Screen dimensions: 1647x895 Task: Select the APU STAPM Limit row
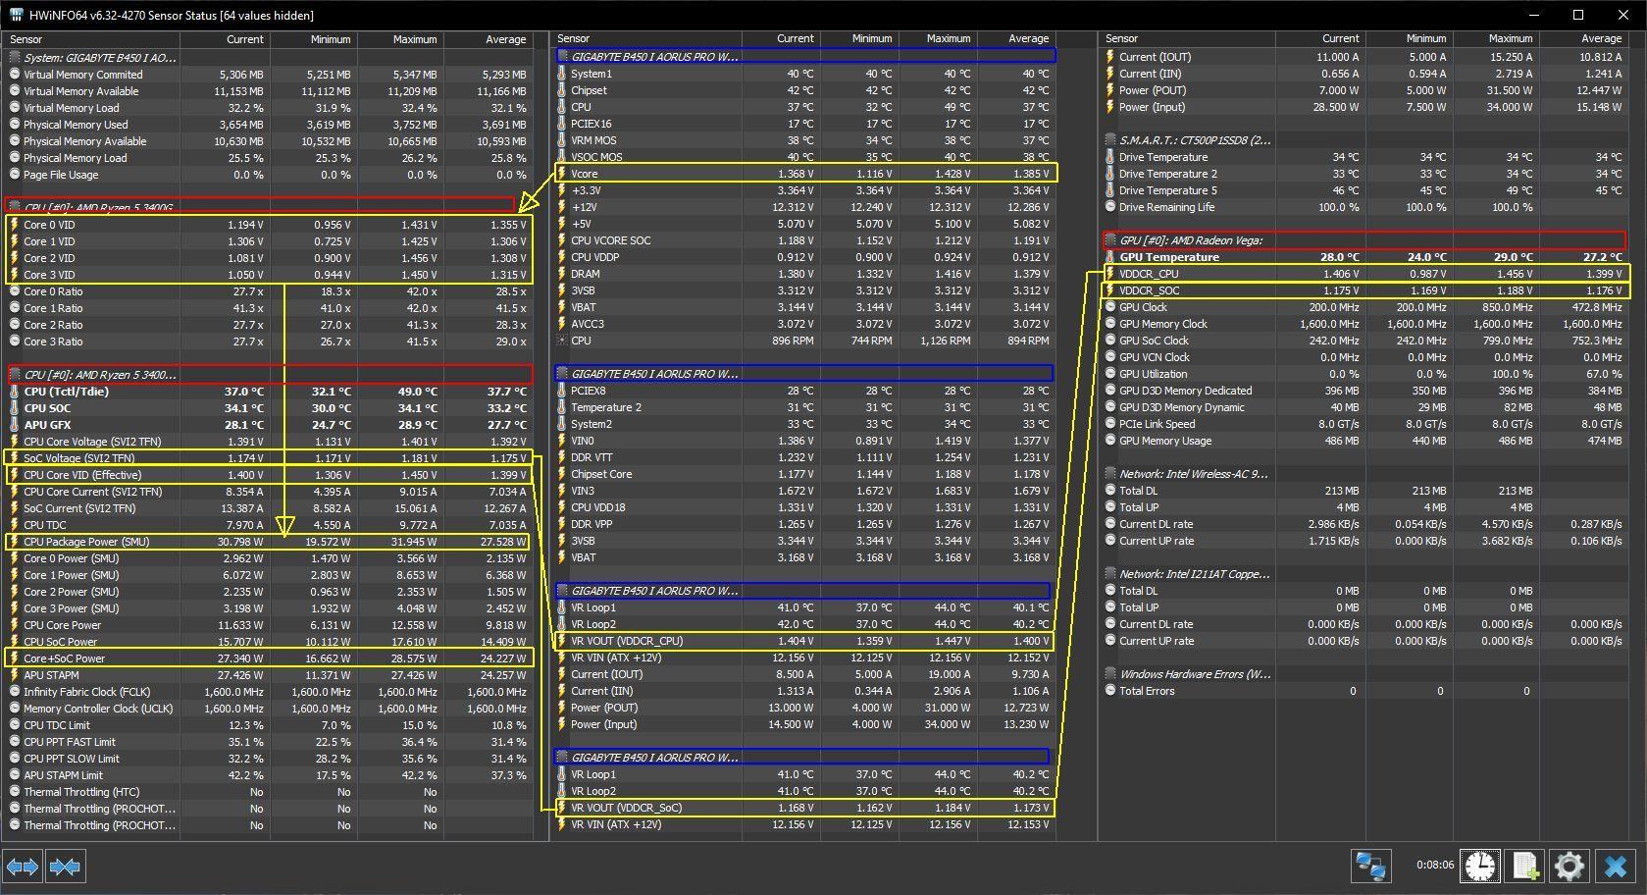[x=269, y=775]
